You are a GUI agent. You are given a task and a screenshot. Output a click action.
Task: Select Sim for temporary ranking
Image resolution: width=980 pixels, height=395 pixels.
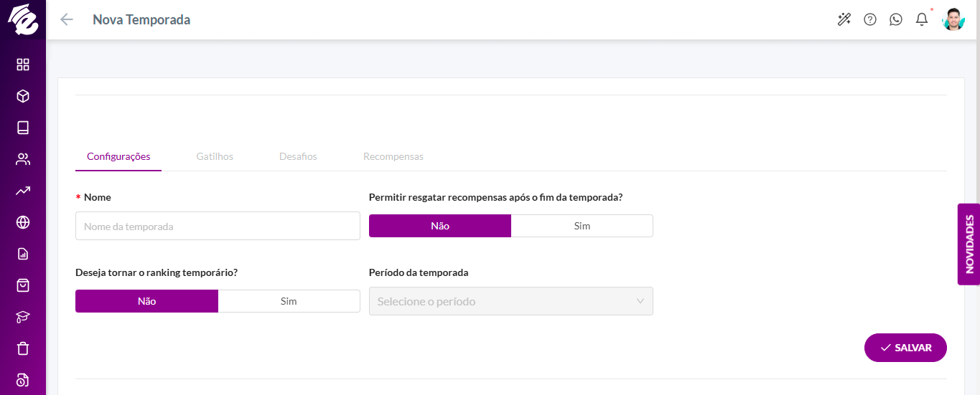coord(289,301)
